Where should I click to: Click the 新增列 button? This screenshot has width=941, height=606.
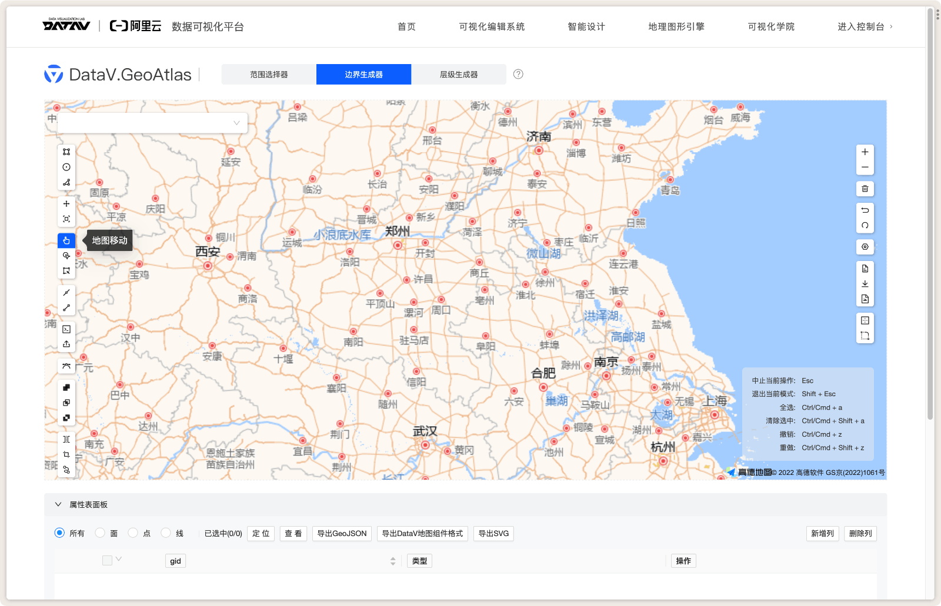click(x=822, y=533)
